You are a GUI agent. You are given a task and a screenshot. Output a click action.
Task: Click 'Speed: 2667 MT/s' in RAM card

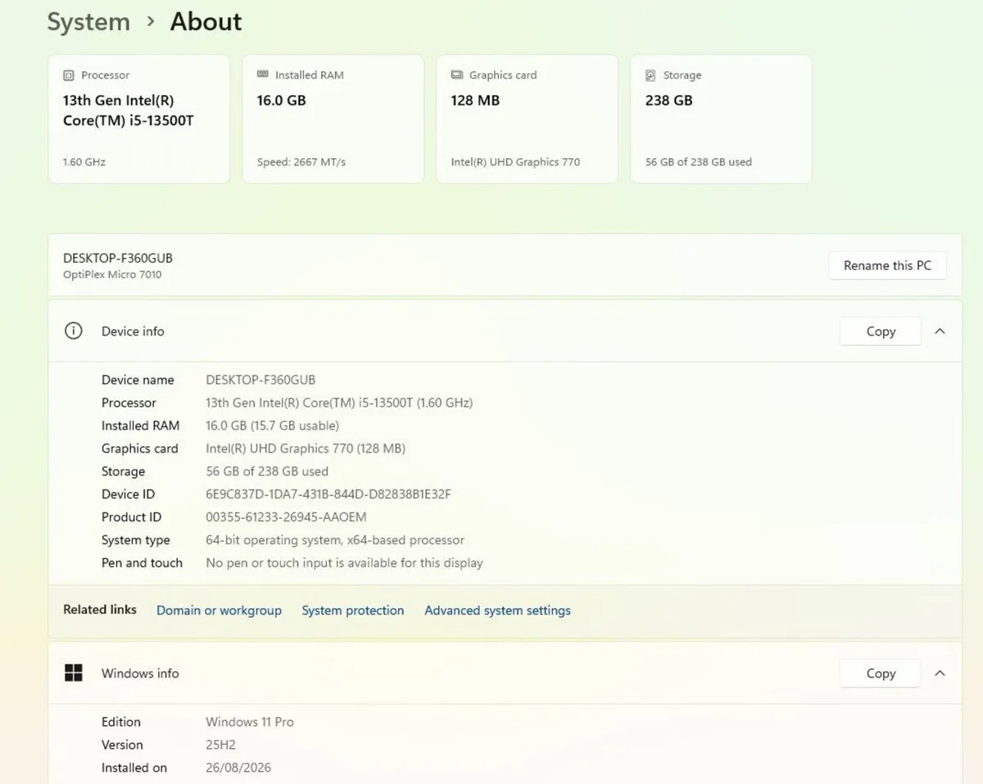301,162
